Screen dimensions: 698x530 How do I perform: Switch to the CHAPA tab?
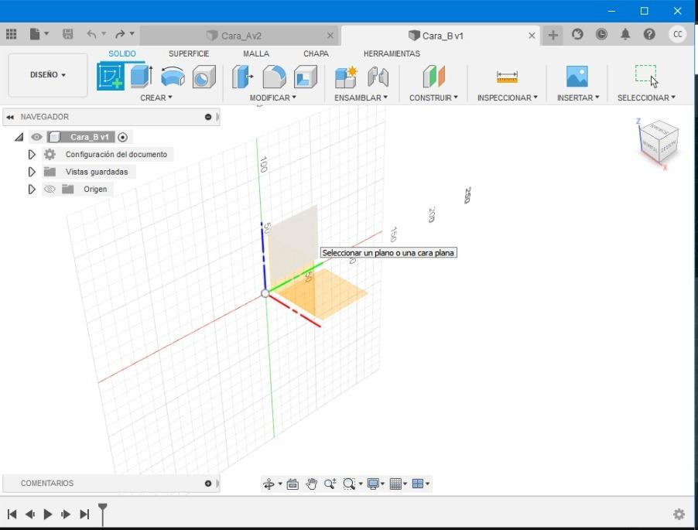(x=316, y=53)
